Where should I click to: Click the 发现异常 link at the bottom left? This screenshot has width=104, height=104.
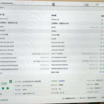point(4,100)
